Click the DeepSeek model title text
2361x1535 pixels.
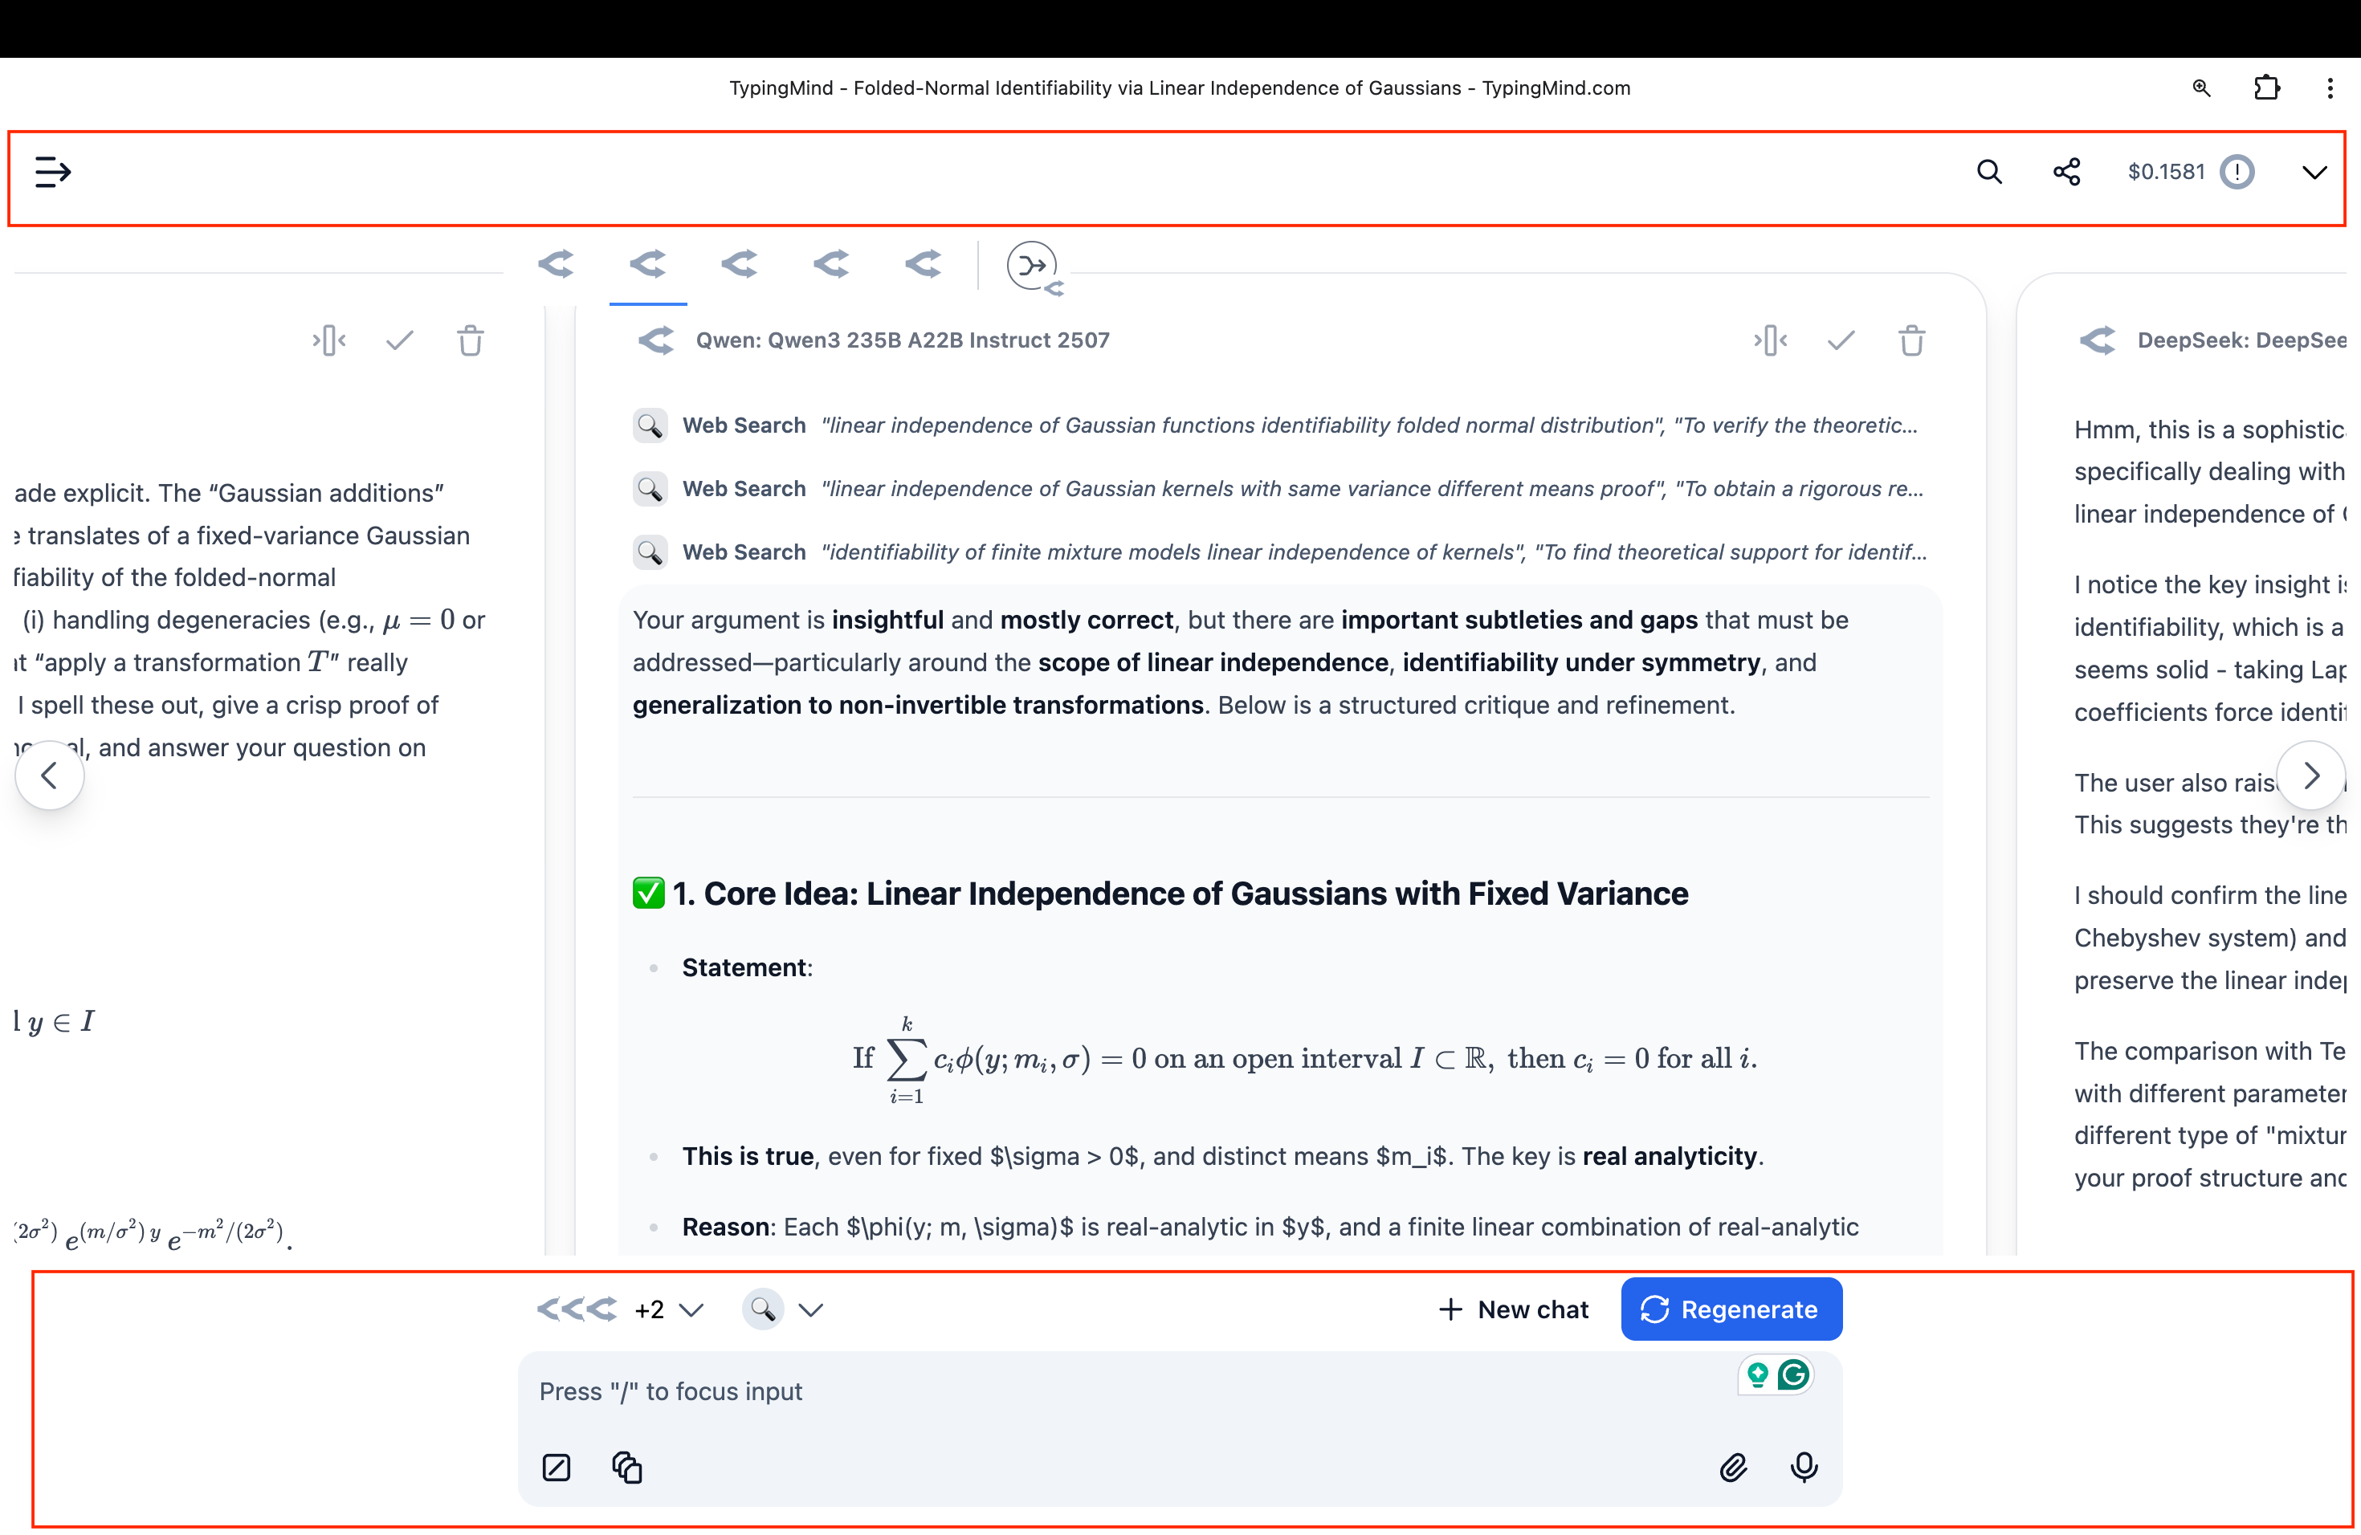coord(2242,341)
